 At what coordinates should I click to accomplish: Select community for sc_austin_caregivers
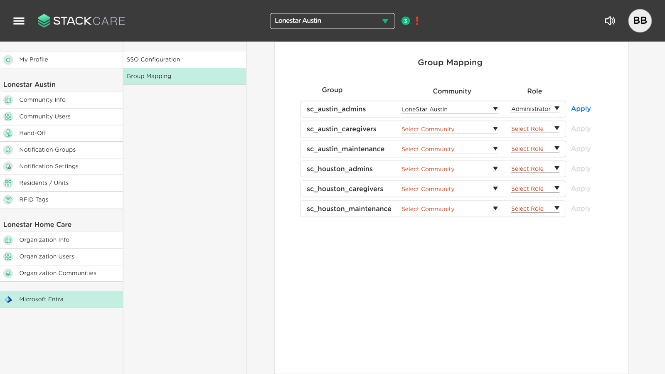[449, 129]
